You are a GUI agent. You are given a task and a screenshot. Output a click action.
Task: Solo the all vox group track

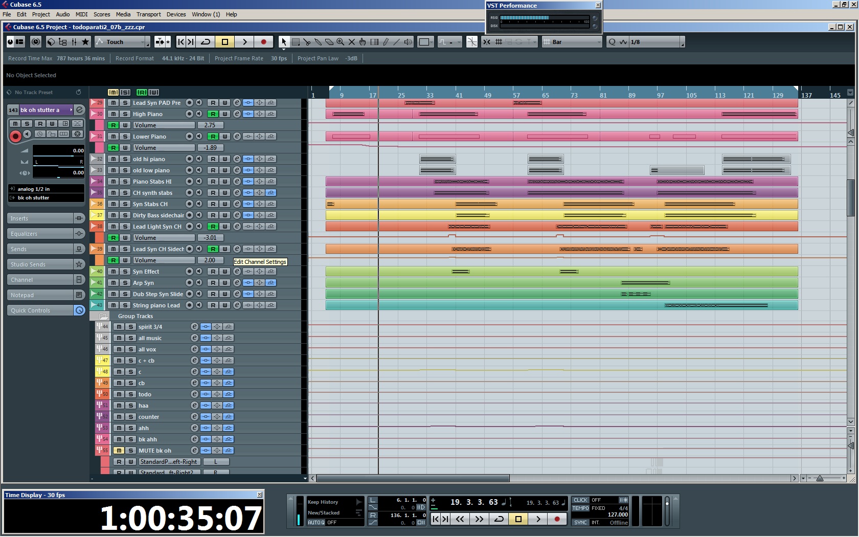pos(130,349)
